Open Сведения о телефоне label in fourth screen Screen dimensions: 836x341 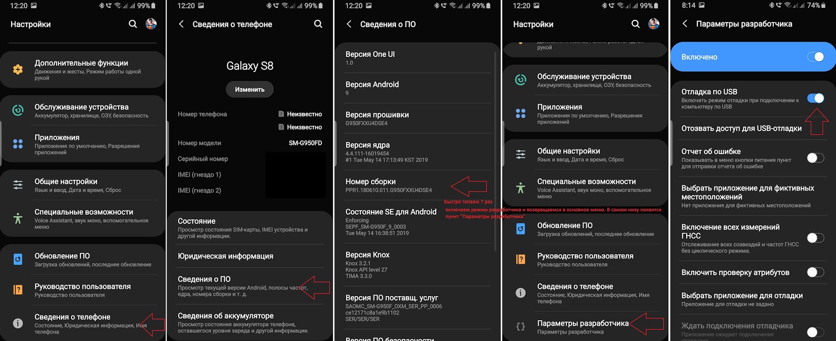[575, 286]
